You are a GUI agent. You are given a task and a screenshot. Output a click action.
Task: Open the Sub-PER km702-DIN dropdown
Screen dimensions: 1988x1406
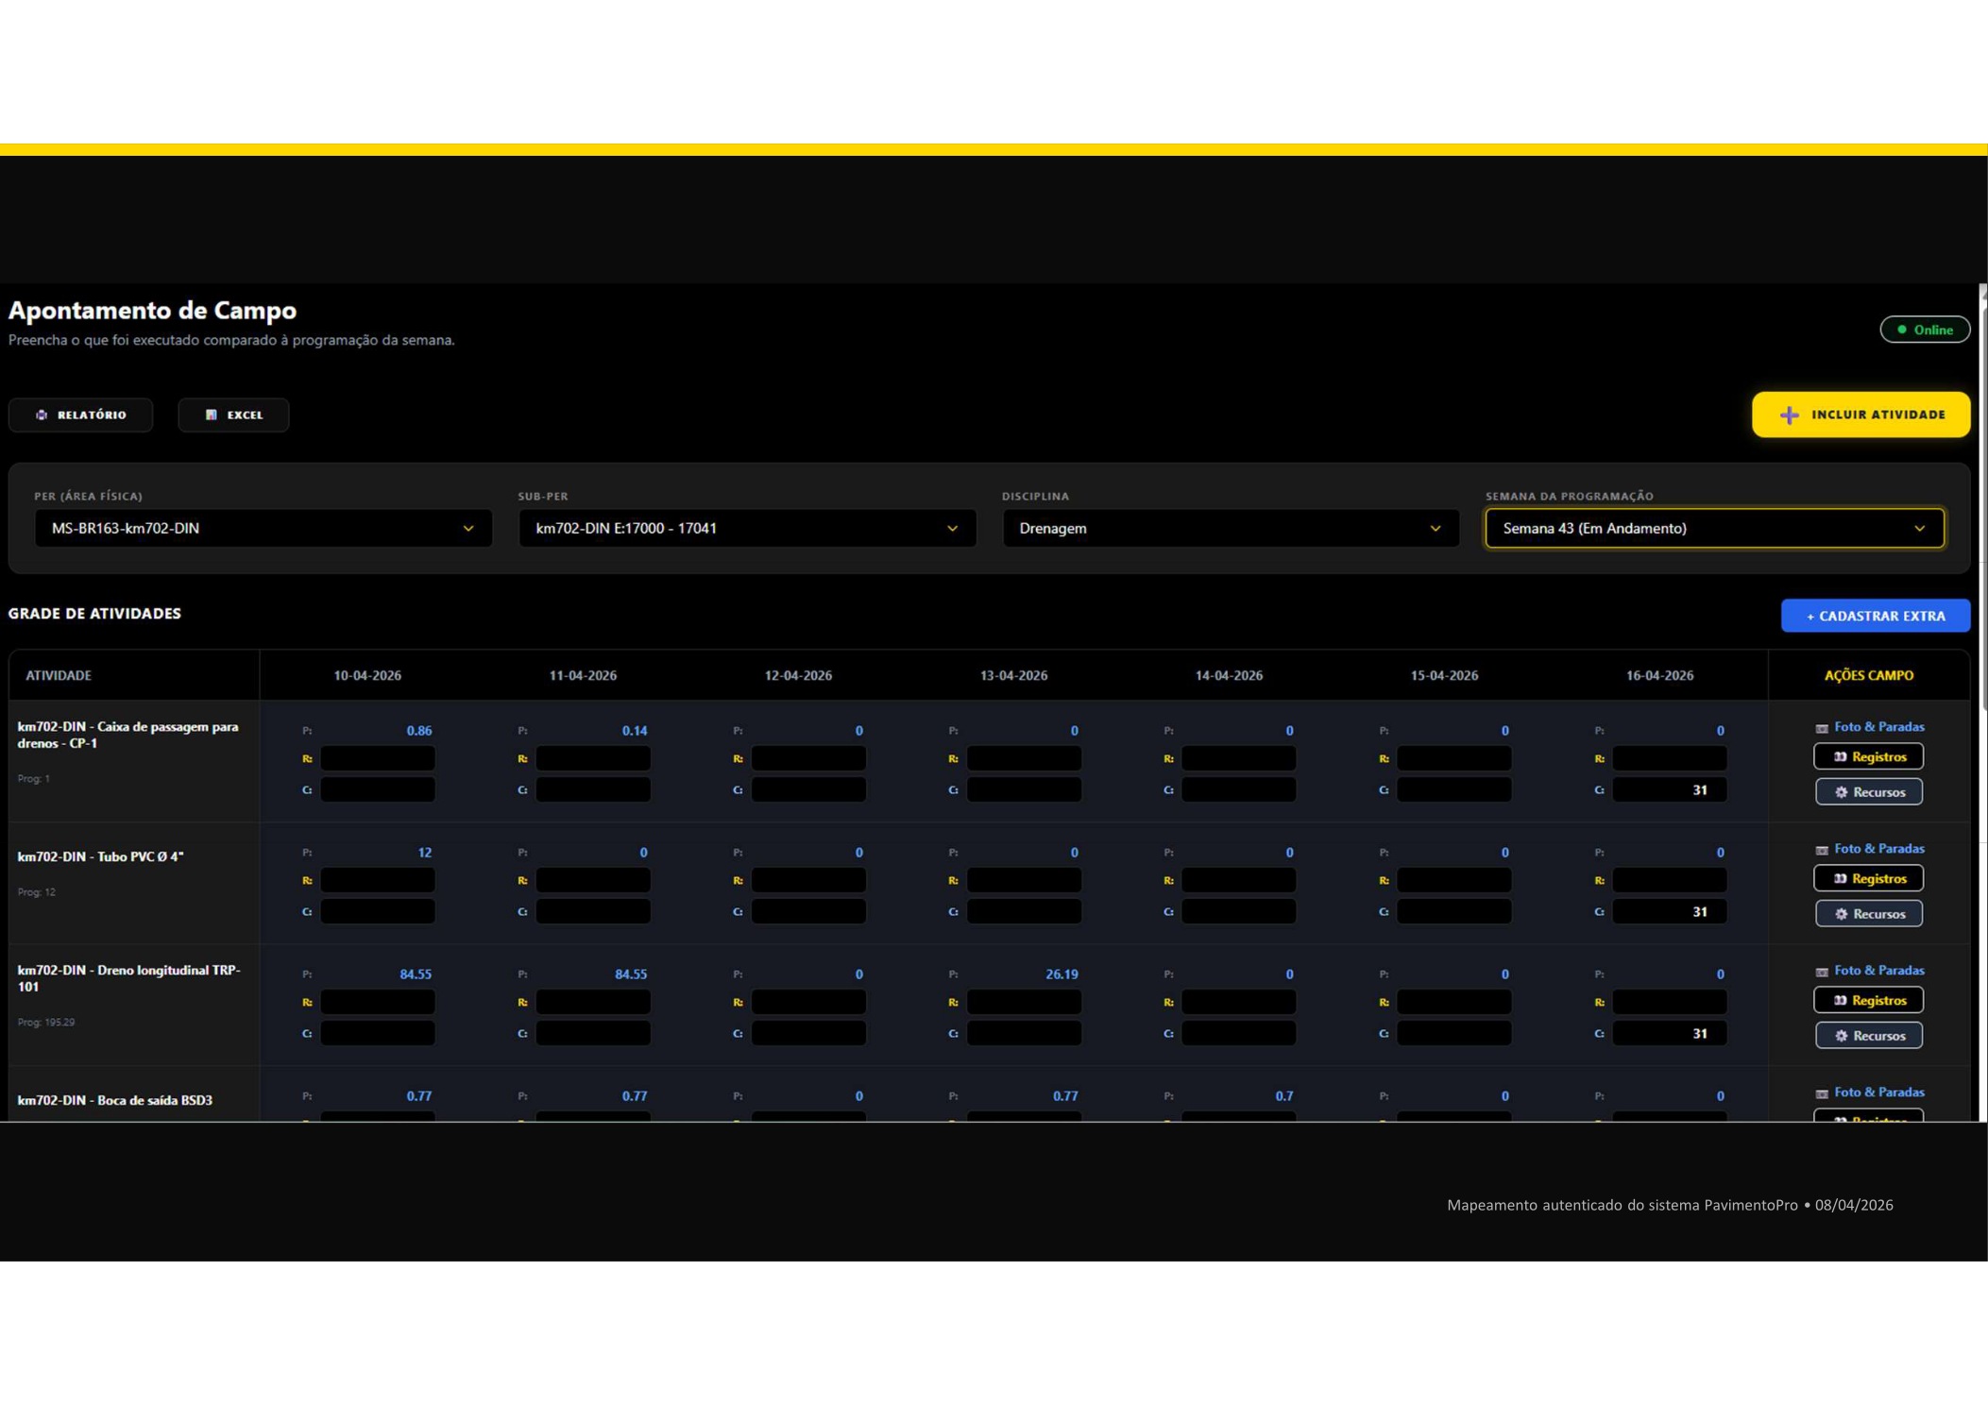point(747,528)
